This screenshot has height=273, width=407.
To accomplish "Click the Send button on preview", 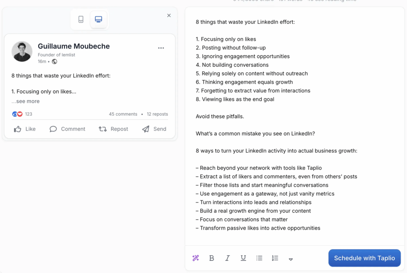I will 154,129.
